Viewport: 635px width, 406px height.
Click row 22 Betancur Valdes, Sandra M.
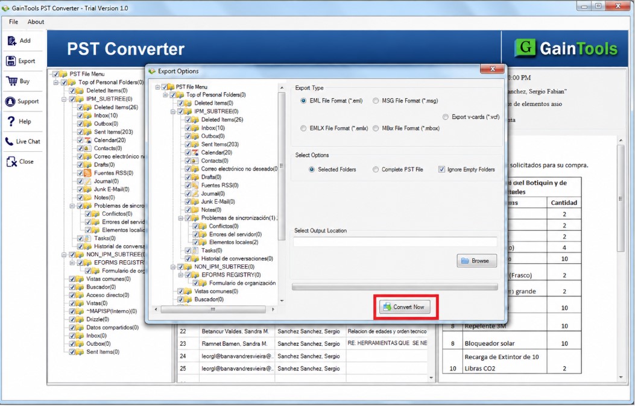click(x=302, y=331)
